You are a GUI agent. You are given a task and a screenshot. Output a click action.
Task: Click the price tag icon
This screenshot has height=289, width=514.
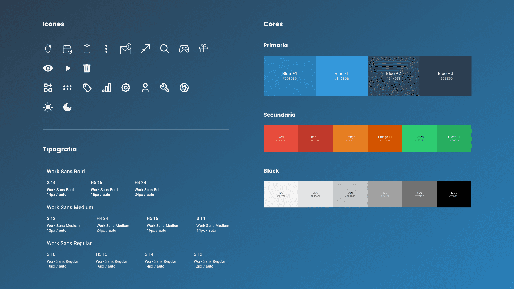click(87, 88)
